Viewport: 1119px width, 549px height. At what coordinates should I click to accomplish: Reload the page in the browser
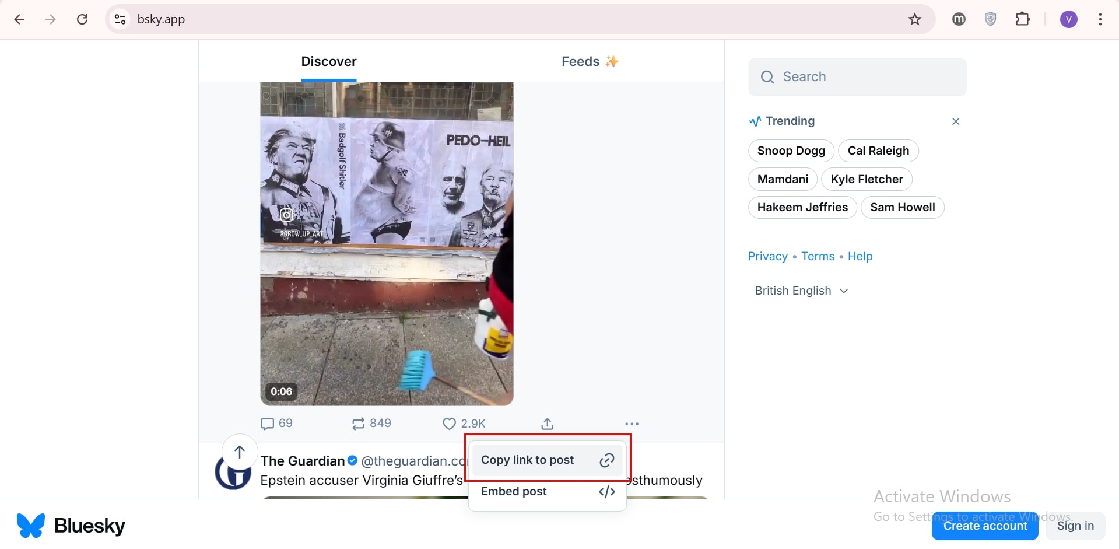tap(82, 19)
